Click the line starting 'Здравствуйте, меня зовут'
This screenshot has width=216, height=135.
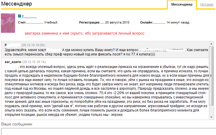click(106, 50)
